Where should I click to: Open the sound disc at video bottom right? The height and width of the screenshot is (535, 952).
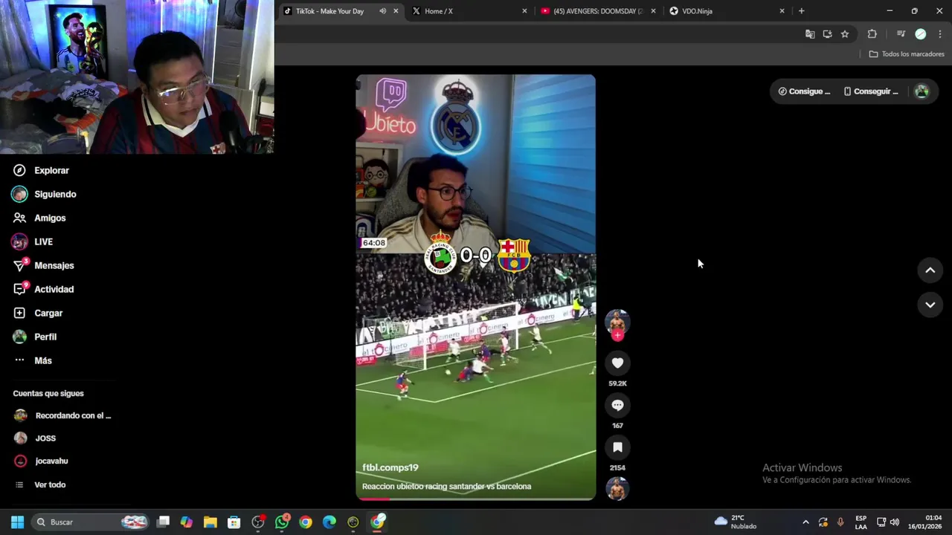coord(617,489)
